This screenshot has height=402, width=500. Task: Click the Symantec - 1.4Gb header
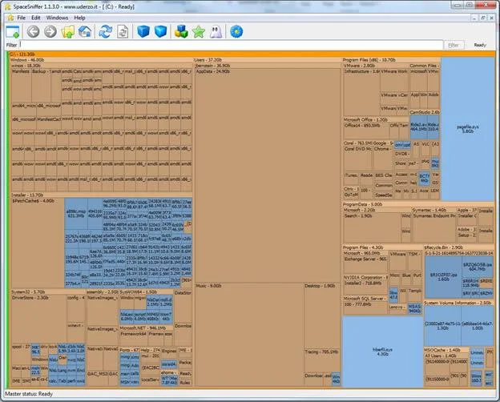click(x=433, y=210)
